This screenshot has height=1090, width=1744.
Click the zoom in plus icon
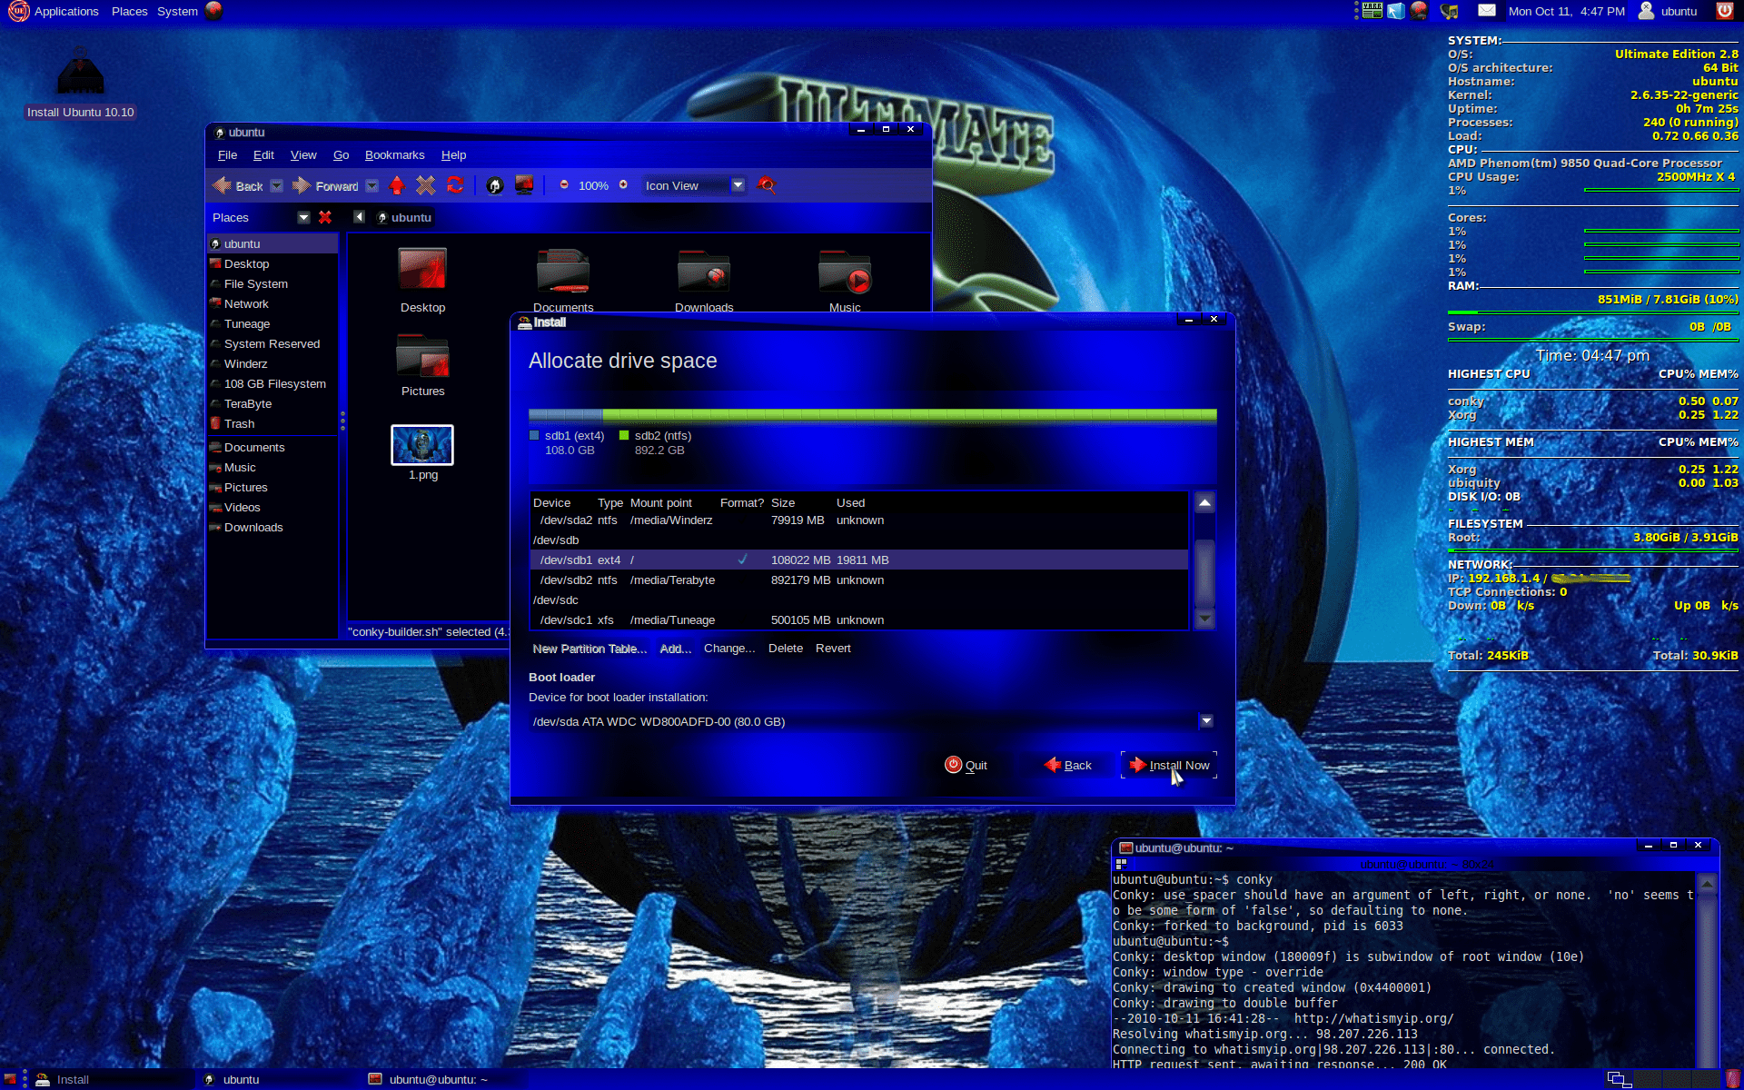tap(623, 184)
